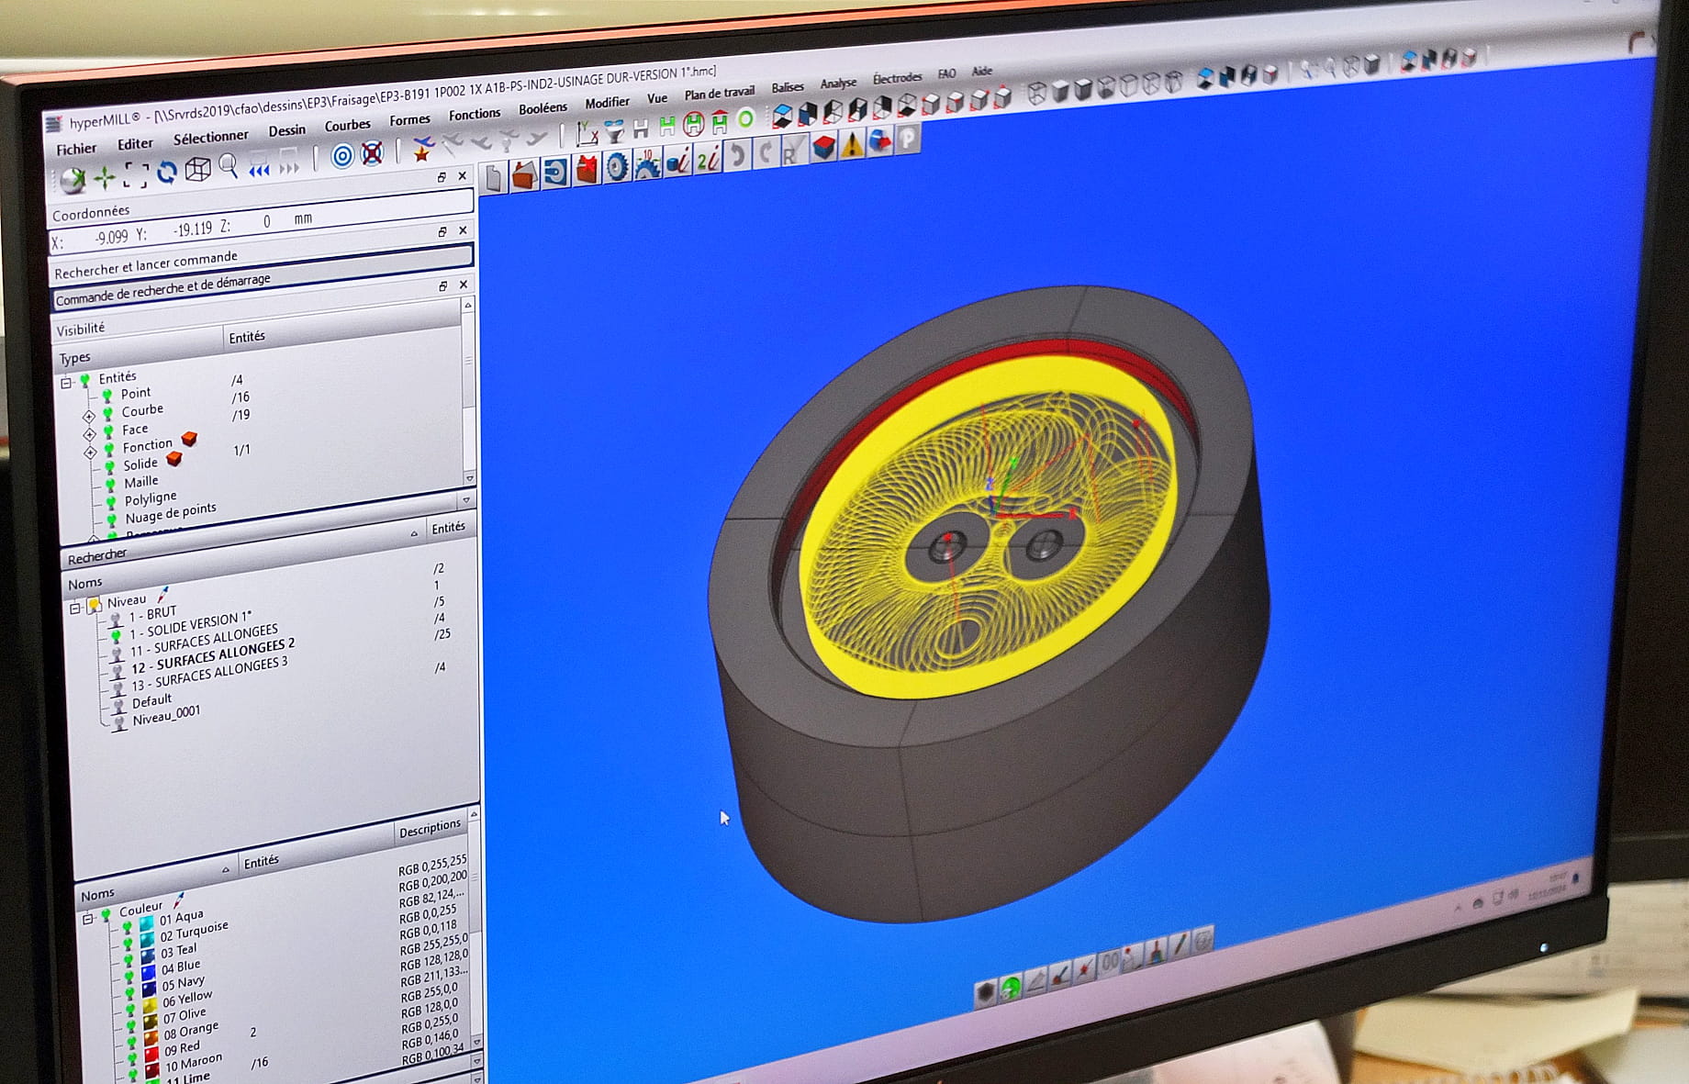Viewport: 1689px width, 1084px height.
Task: Click the XY coordinate axes icon
Action: point(587,135)
